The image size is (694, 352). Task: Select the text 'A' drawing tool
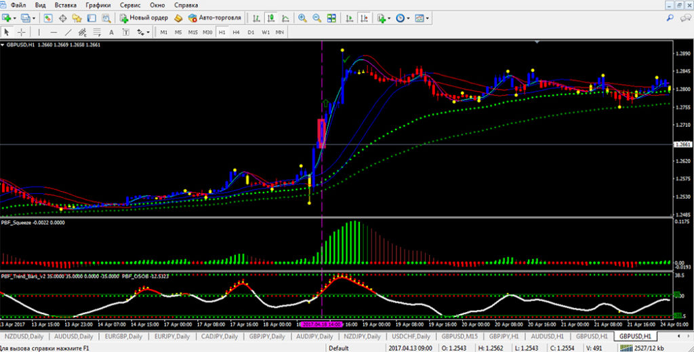111,33
